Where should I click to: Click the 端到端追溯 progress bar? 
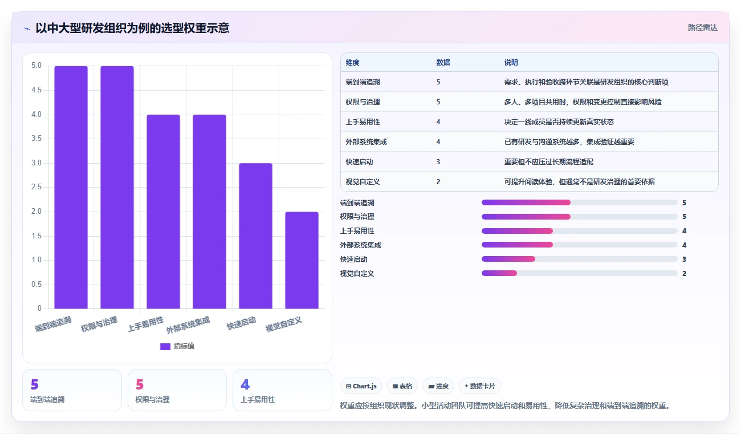(x=580, y=202)
